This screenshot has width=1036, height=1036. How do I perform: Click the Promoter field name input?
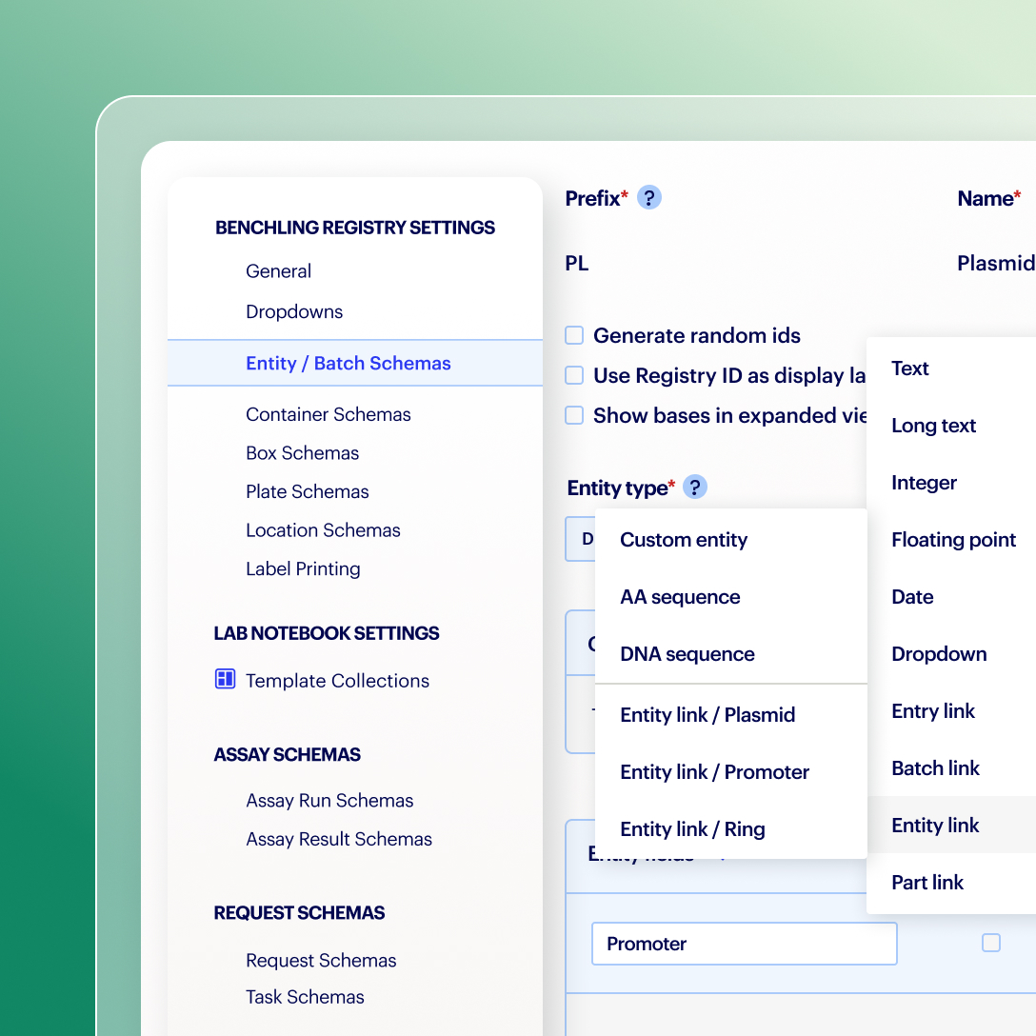(744, 944)
